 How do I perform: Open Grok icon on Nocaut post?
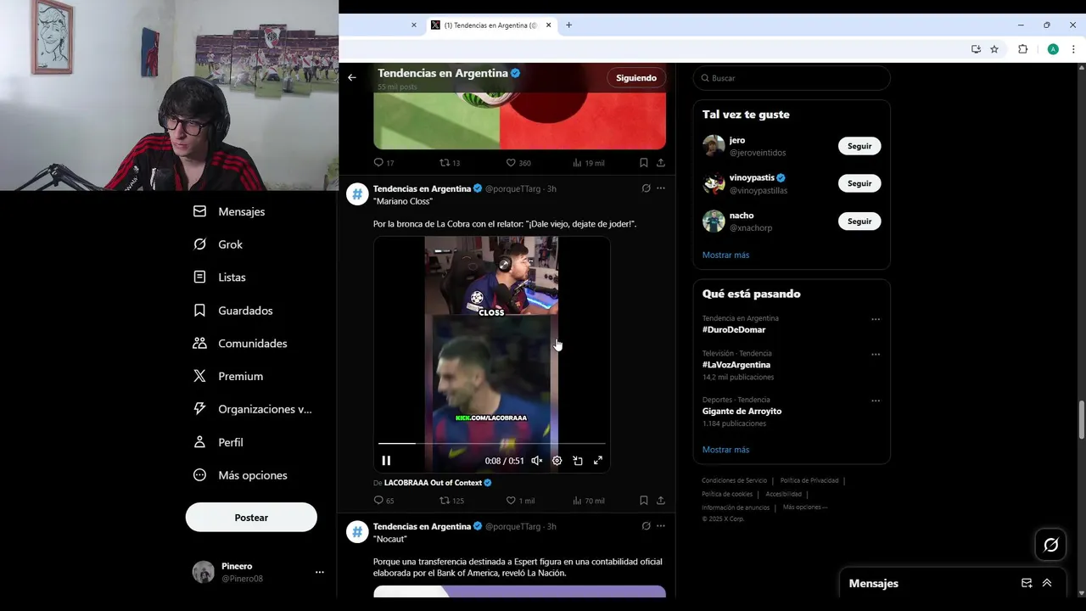(x=647, y=526)
